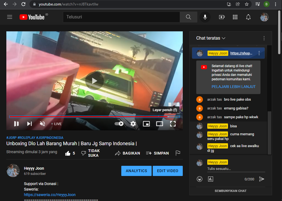The image size is (282, 201).
Task: Install app icon in address bar
Action: 229,4
